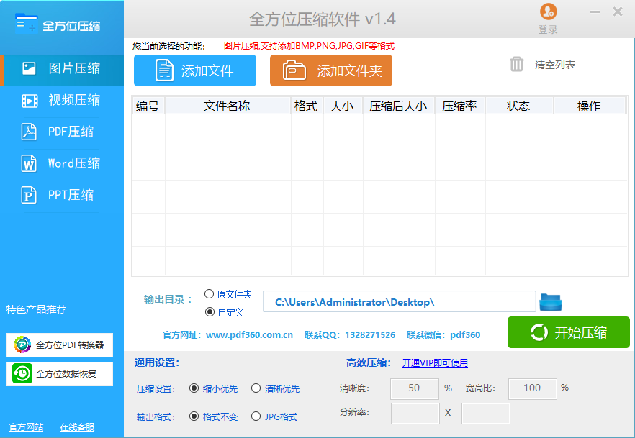Click the blue 添加文件 button
This screenshot has width=635, height=438.
(x=195, y=70)
